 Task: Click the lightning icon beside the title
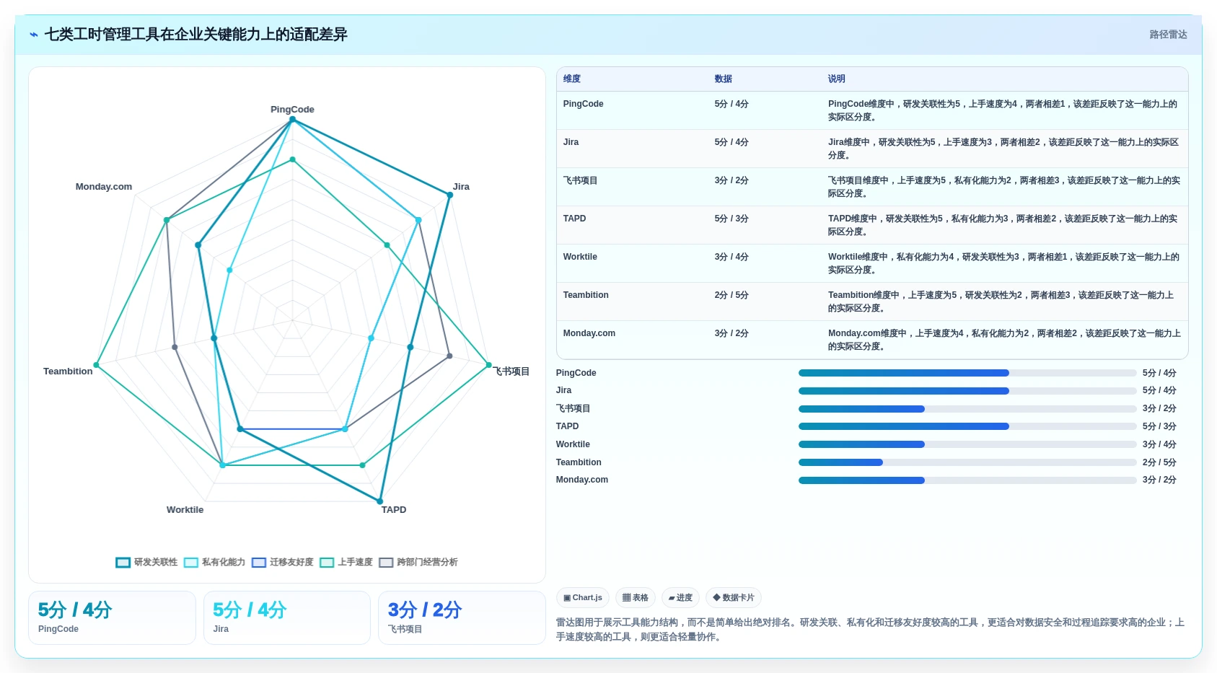[x=33, y=35]
